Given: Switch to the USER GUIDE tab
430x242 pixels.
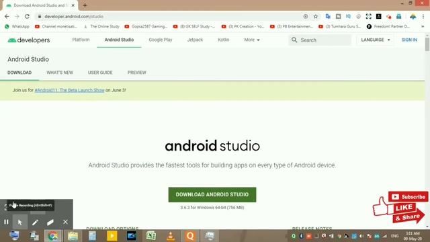Looking at the screenshot, I should pyautogui.click(x=100, y=73).
